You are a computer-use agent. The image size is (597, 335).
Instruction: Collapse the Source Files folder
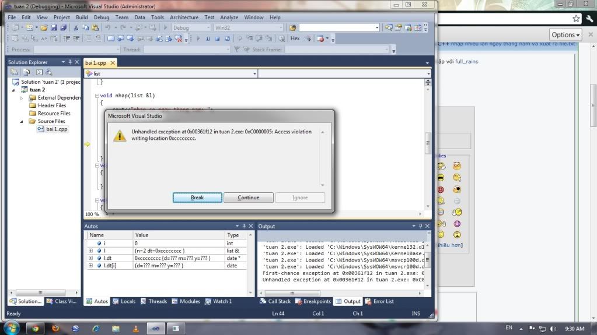(22, 121)
